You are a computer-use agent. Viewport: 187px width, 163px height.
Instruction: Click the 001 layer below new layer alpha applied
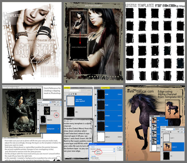pos(78,112)
